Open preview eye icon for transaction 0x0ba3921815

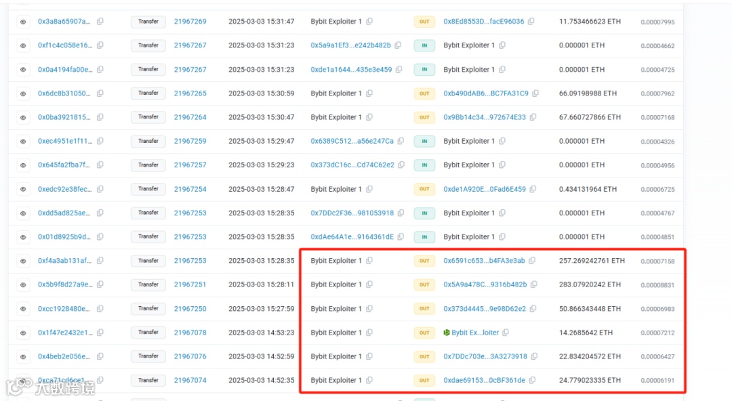[23, 117]
